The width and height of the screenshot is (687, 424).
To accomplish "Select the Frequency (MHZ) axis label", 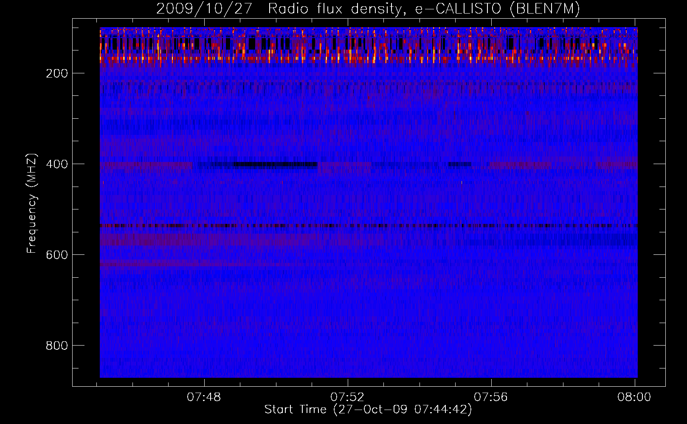I will click(x=32, y=203).
